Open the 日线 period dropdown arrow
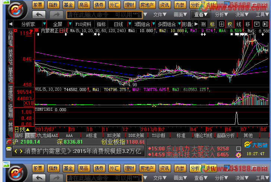The image size is (271, 182). [x=129, y=24]
